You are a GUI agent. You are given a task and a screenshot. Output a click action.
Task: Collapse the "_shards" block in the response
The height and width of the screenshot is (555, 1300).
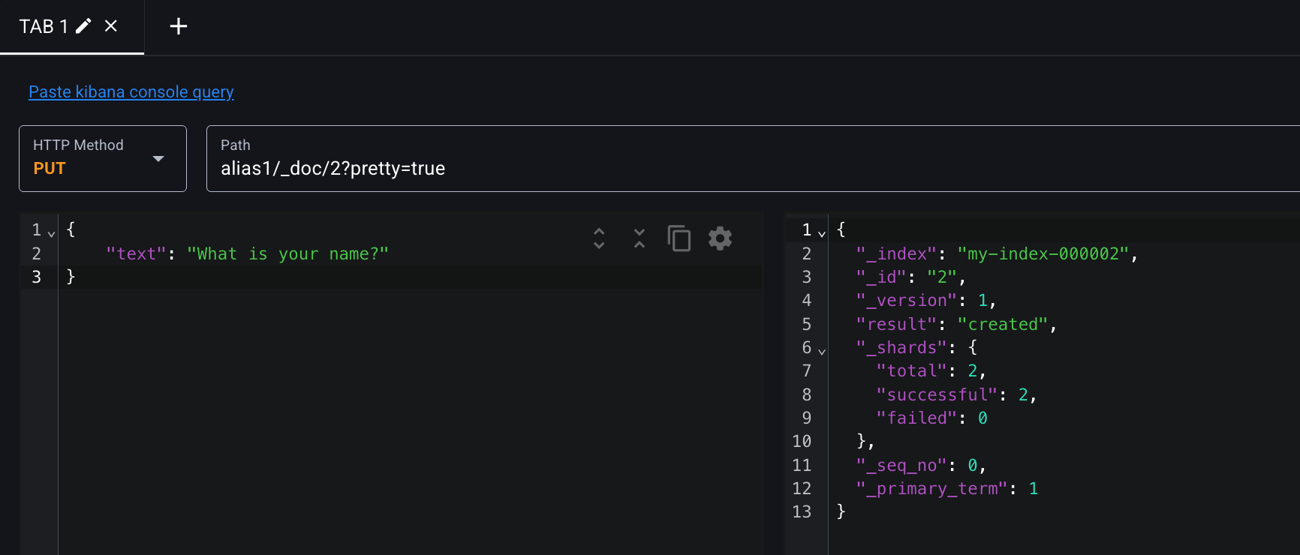[x=822, y=351]
